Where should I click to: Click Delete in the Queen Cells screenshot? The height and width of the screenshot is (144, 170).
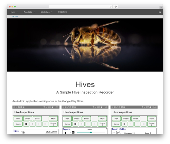click(126, 118)
